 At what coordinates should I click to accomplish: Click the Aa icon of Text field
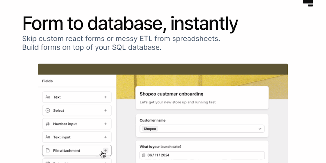pyautogui.click(x=48, y=97)
